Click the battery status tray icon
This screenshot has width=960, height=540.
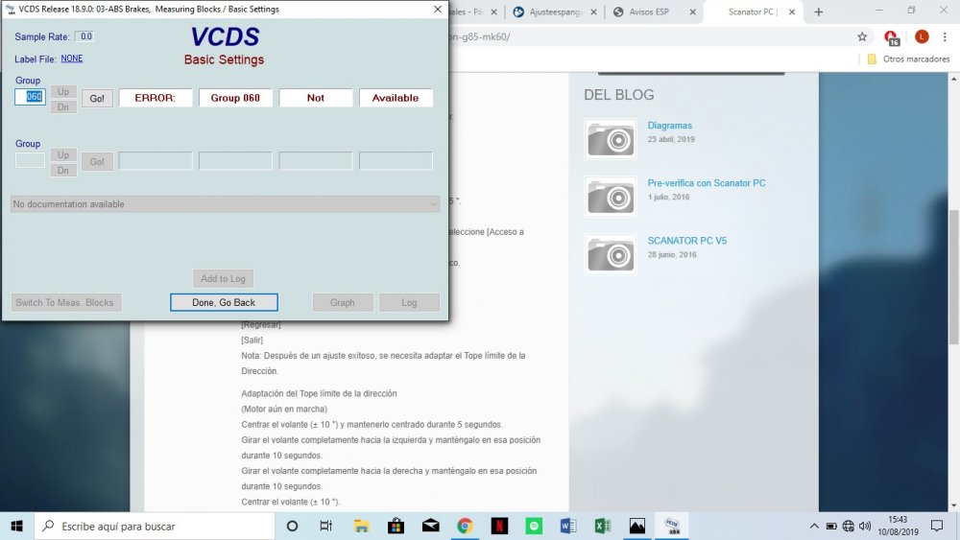coord(830,526)
